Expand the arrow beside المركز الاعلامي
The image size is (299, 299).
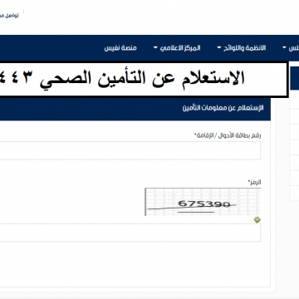pyautogui.click(x=155, y=48)
